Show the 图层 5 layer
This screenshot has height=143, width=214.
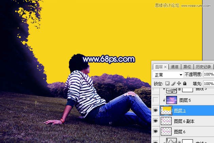[x=155, y=100]
